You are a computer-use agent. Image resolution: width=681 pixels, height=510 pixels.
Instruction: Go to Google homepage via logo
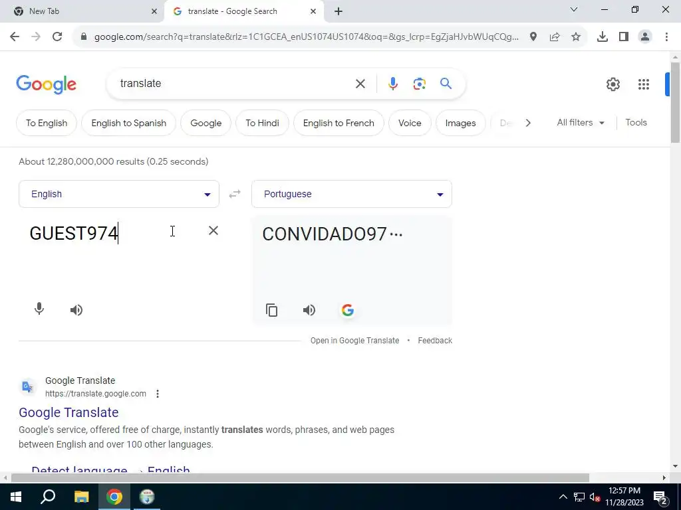coord(46,84)
